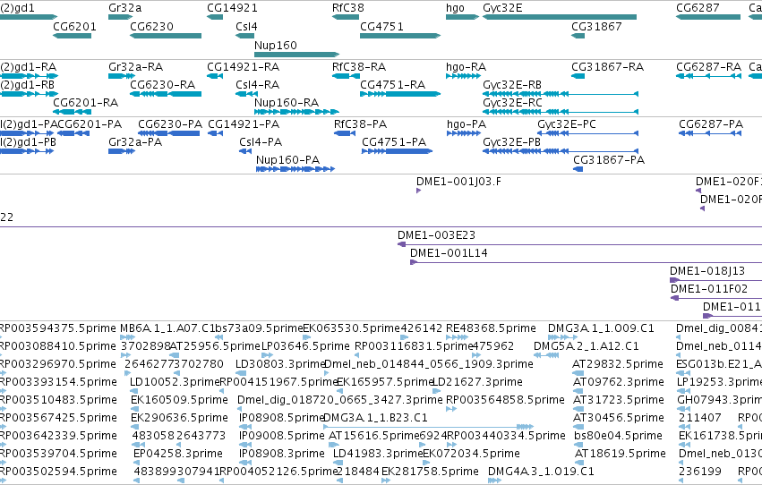The width and height of the screenshot is (762, 485).
Task: Click EST label EP04258.3prime
Action: coord(177,454)
